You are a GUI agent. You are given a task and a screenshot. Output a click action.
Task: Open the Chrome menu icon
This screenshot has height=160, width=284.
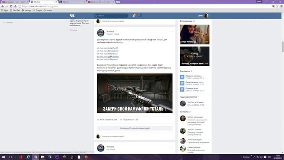(281, 6)
